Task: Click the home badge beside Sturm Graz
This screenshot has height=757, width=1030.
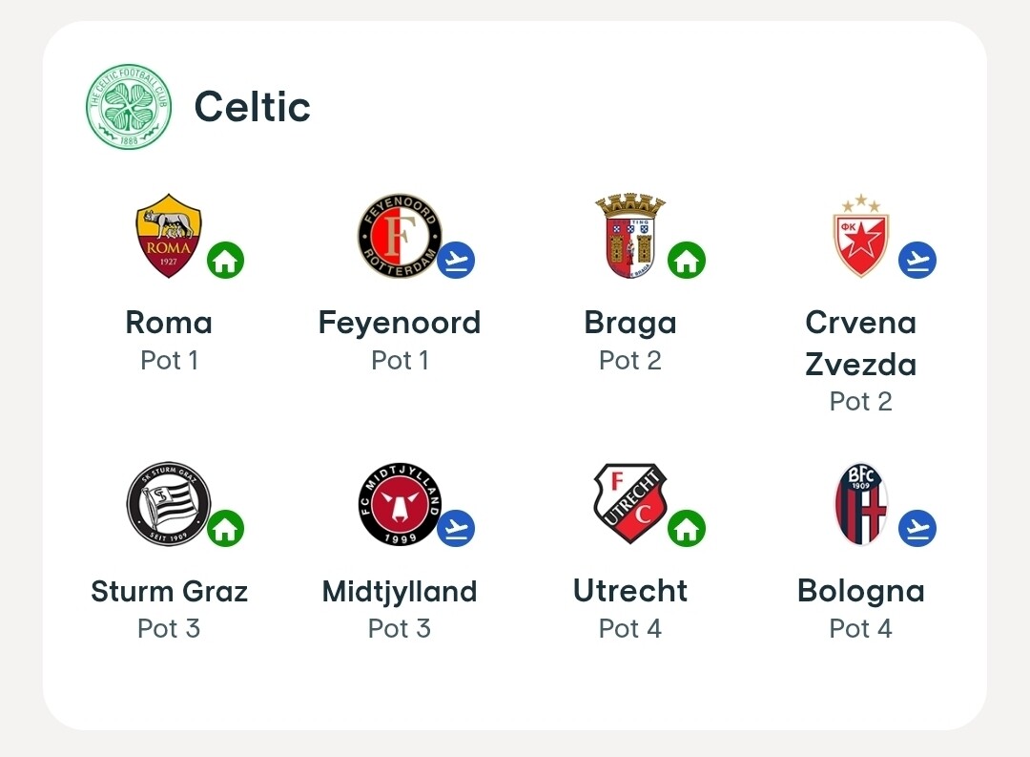Action: [226, 528]
